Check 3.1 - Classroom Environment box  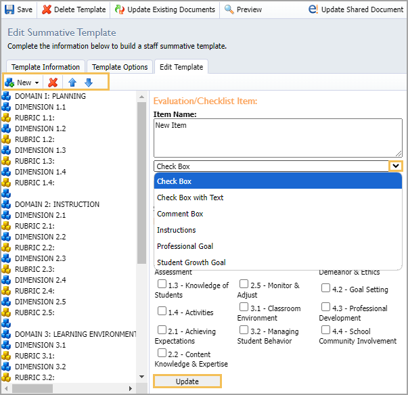coord(244,306)
